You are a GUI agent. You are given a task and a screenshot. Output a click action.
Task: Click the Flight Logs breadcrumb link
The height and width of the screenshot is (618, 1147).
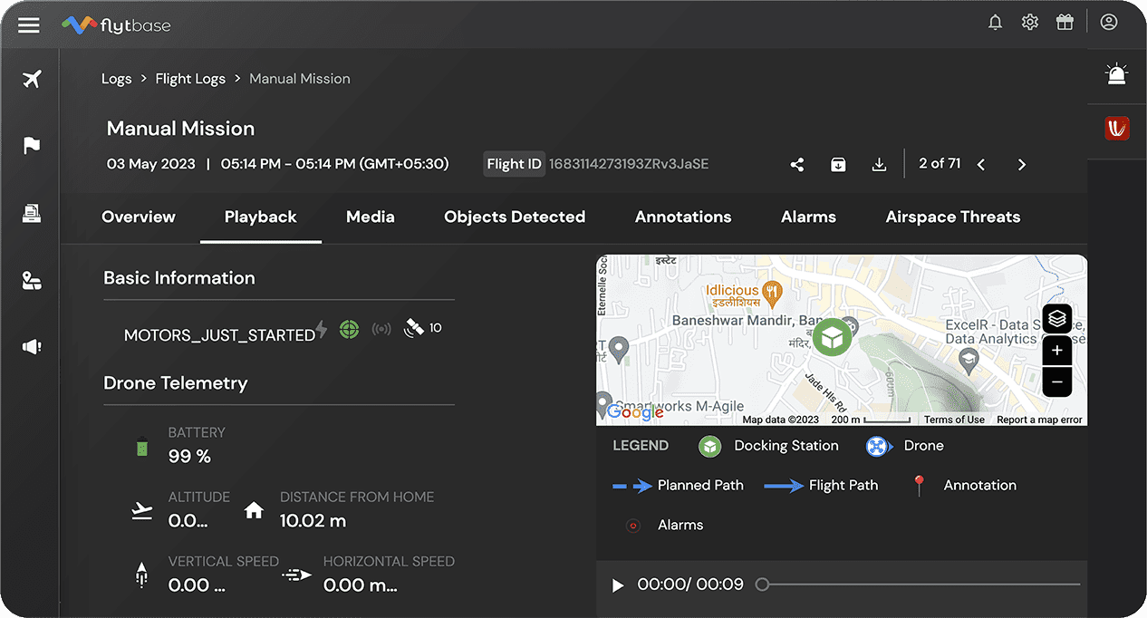click(x=190, y=78)
